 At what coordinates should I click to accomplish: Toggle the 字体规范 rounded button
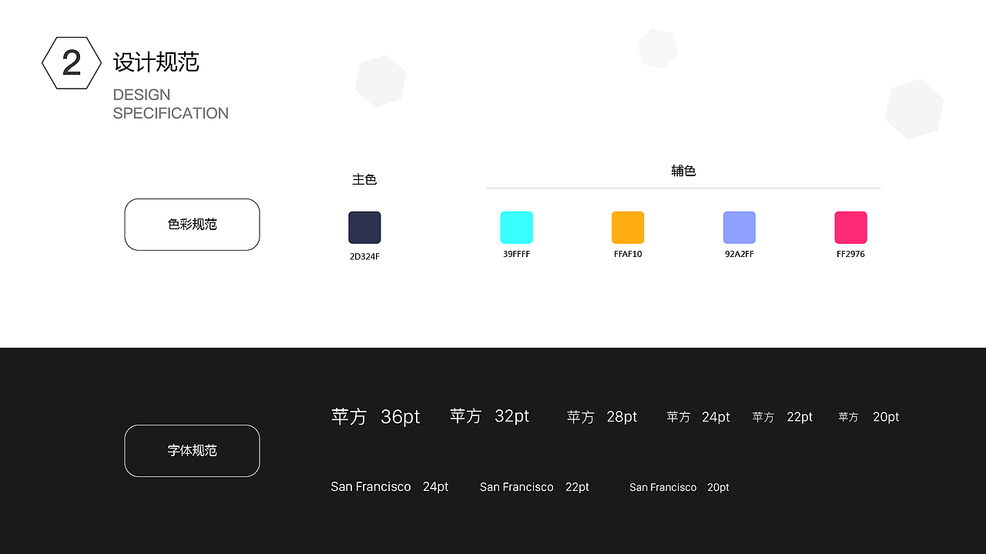(x=192, y=451)
